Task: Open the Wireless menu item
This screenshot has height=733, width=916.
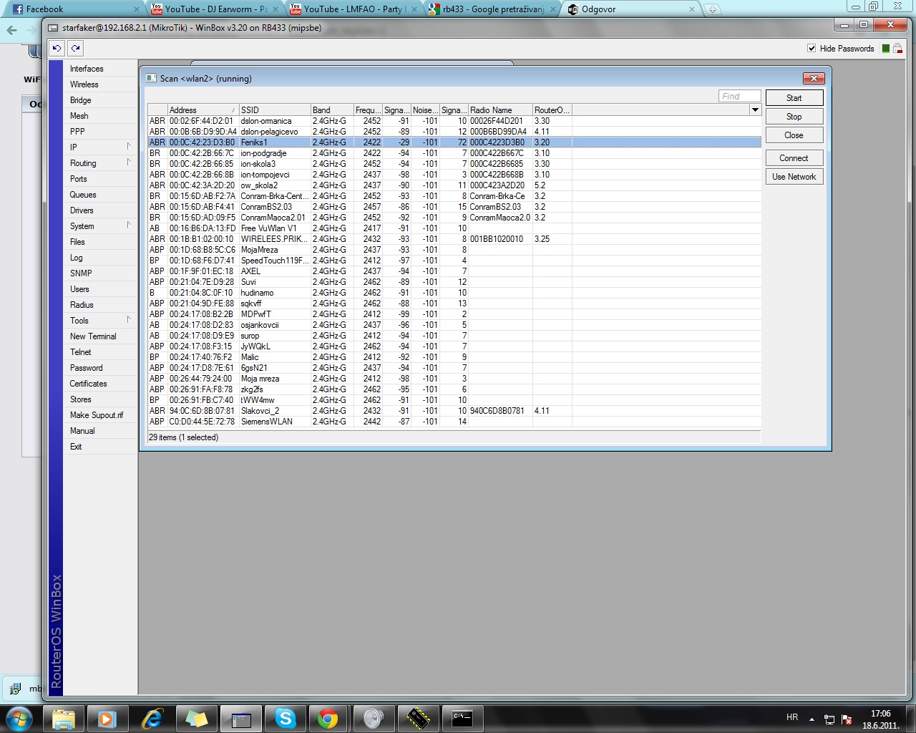Action: click(84, 84)
